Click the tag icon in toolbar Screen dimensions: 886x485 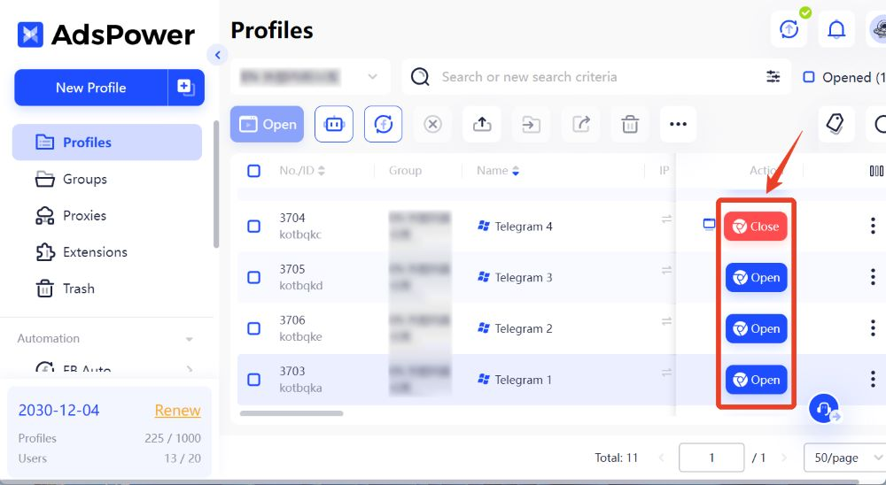[x=835, y=125]
